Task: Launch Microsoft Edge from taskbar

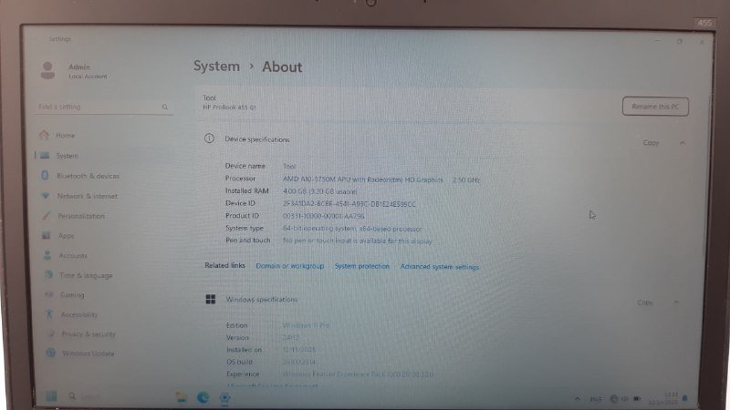Action: click(x=203, y=397)
